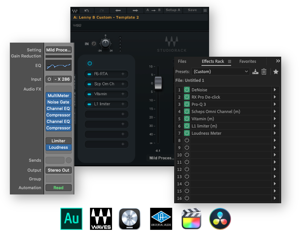Click plus icon on Scp Om Ch slot
Viewport: 299px width, 231px height.
(x=123, y=84)
